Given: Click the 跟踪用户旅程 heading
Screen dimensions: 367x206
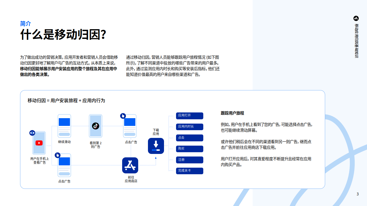Looking at the screenshot, I should [232, 113].
